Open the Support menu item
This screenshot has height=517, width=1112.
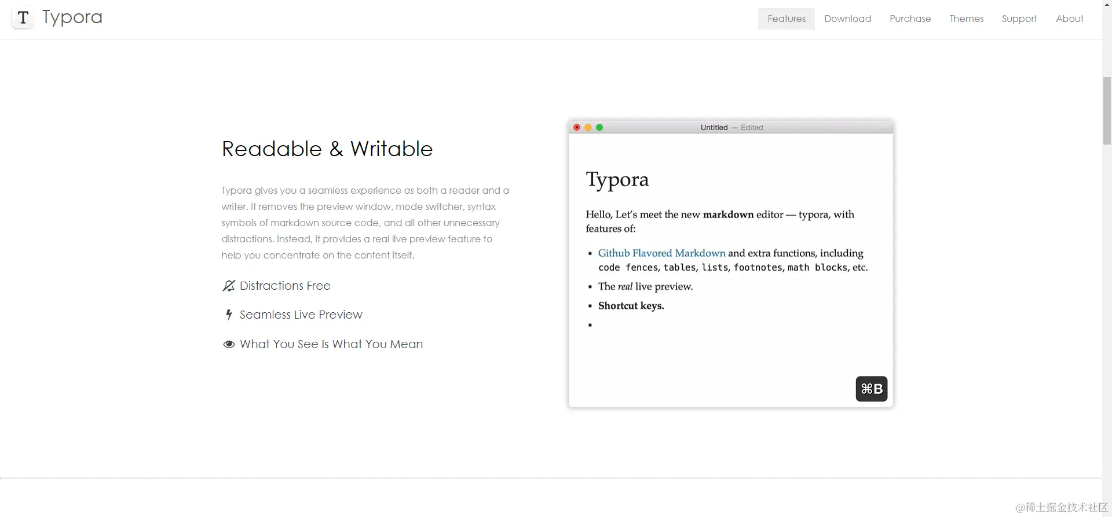coord(1019,19)
